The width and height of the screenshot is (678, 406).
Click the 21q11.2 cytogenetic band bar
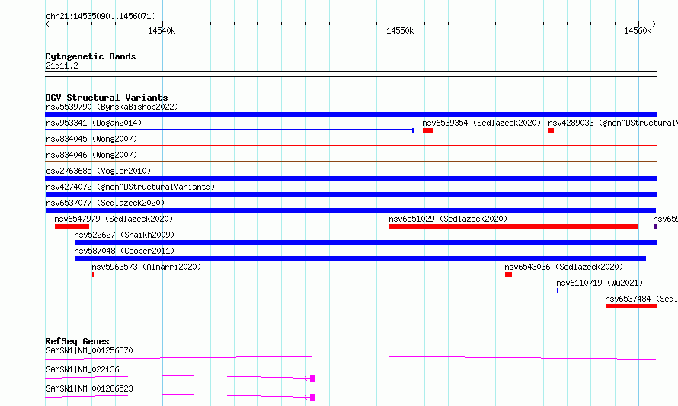click(350, 74)
